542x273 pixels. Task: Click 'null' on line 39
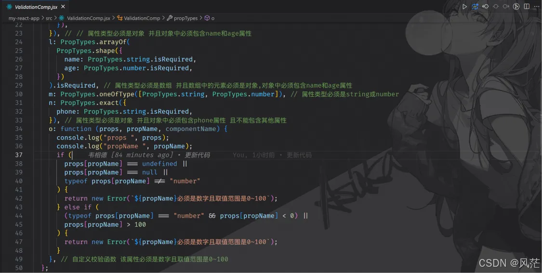(x=150, y=172)
